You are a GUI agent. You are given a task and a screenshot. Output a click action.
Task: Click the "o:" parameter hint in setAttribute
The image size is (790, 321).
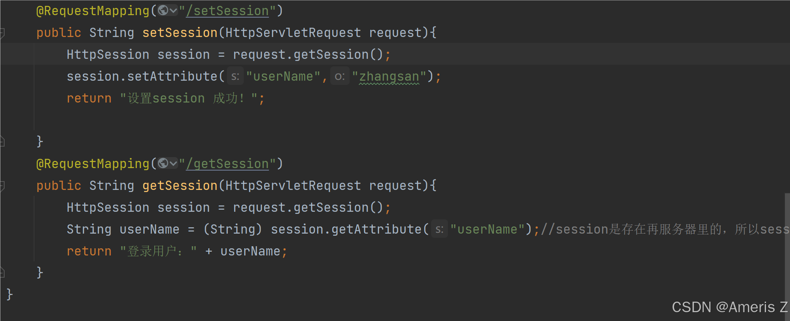coord(340,76)
